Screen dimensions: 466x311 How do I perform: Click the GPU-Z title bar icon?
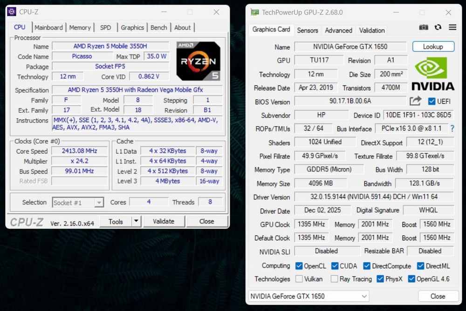(x=255, y=12)
